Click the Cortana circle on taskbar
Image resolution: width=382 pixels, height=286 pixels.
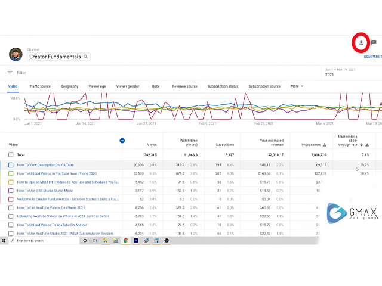point(85,241)
